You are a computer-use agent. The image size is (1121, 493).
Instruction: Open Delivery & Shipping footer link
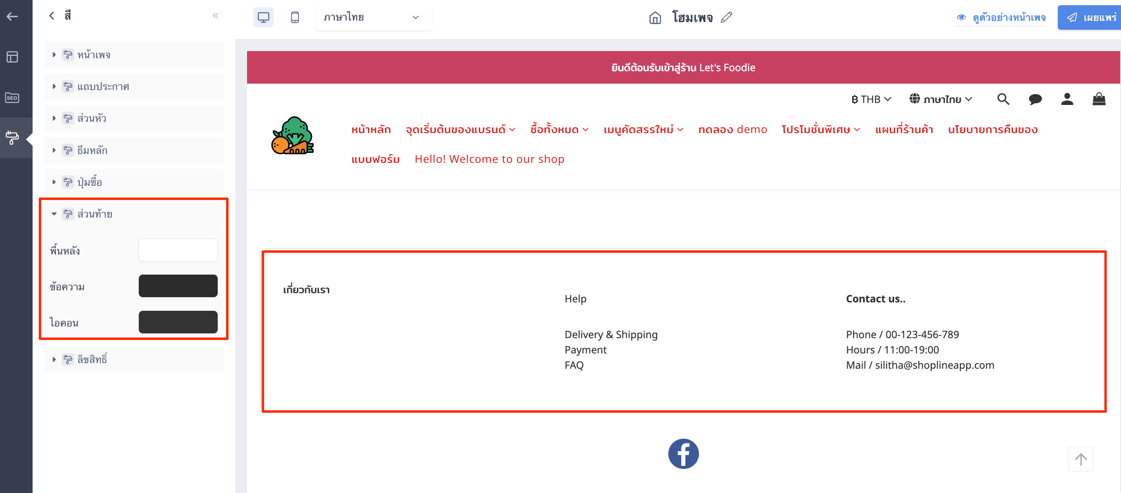tap(611, 334)
